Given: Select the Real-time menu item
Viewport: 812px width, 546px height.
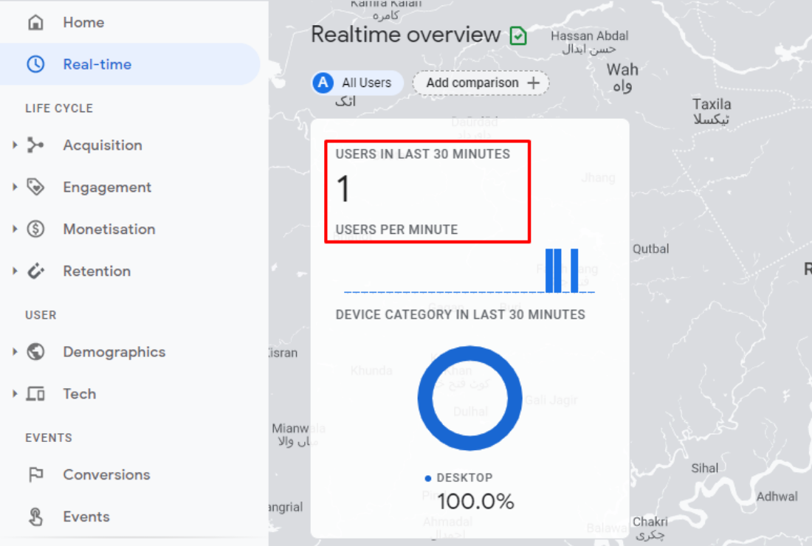Looking at the screenshot, I should [129, 64].
